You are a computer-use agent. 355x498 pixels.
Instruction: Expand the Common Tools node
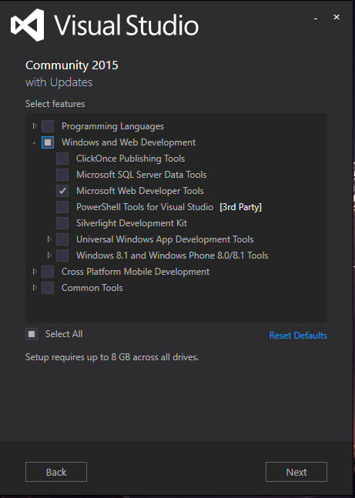(35, 287)
